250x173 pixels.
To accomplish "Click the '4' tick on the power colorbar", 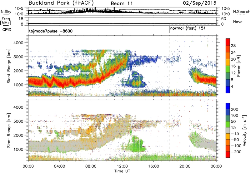I will tap(232, 86).
